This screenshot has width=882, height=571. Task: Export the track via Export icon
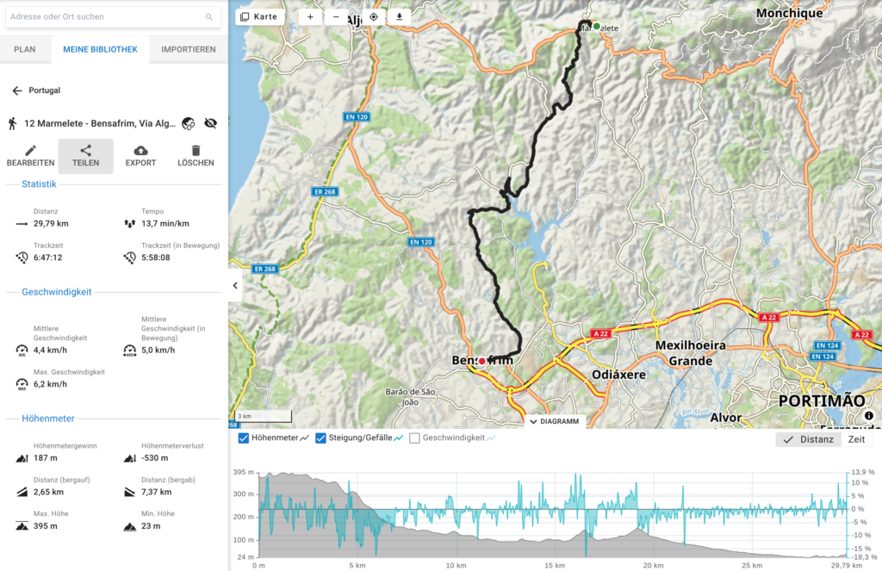[x=140, y=151]
